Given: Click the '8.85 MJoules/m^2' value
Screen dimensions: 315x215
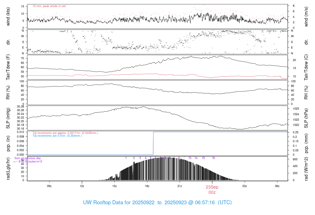Looking at the screenshot, I should [x=30, y=162].
